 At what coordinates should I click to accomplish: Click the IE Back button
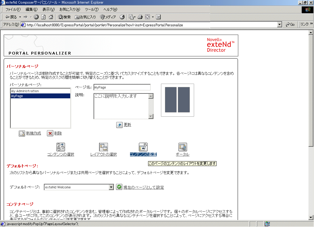click(11, 17)
